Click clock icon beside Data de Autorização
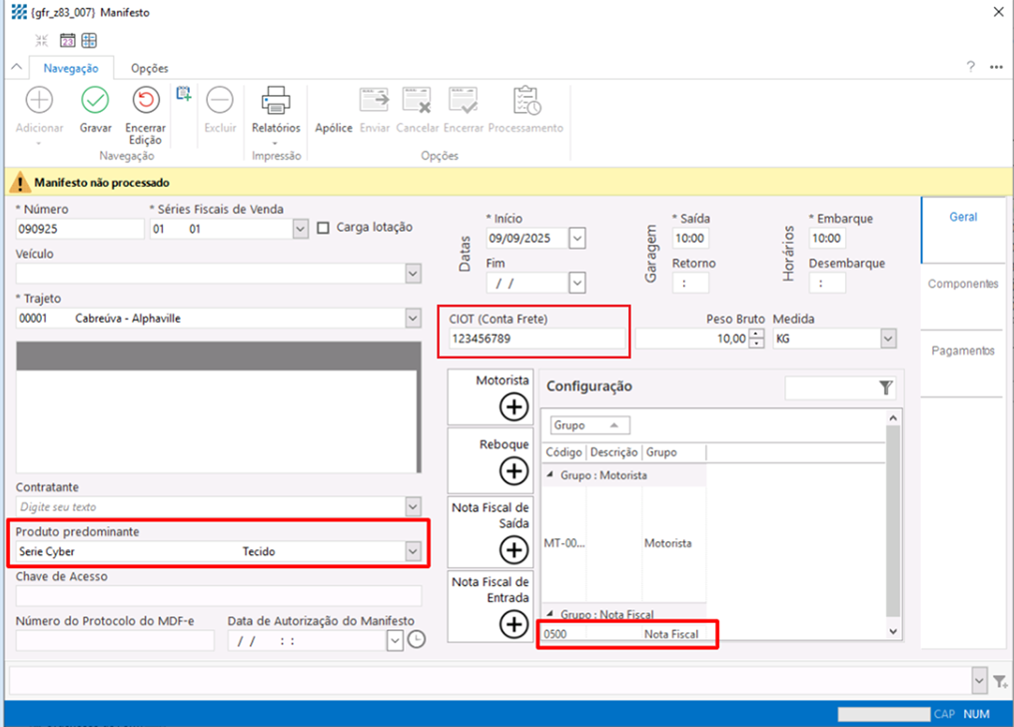 [x=416, y=640]
